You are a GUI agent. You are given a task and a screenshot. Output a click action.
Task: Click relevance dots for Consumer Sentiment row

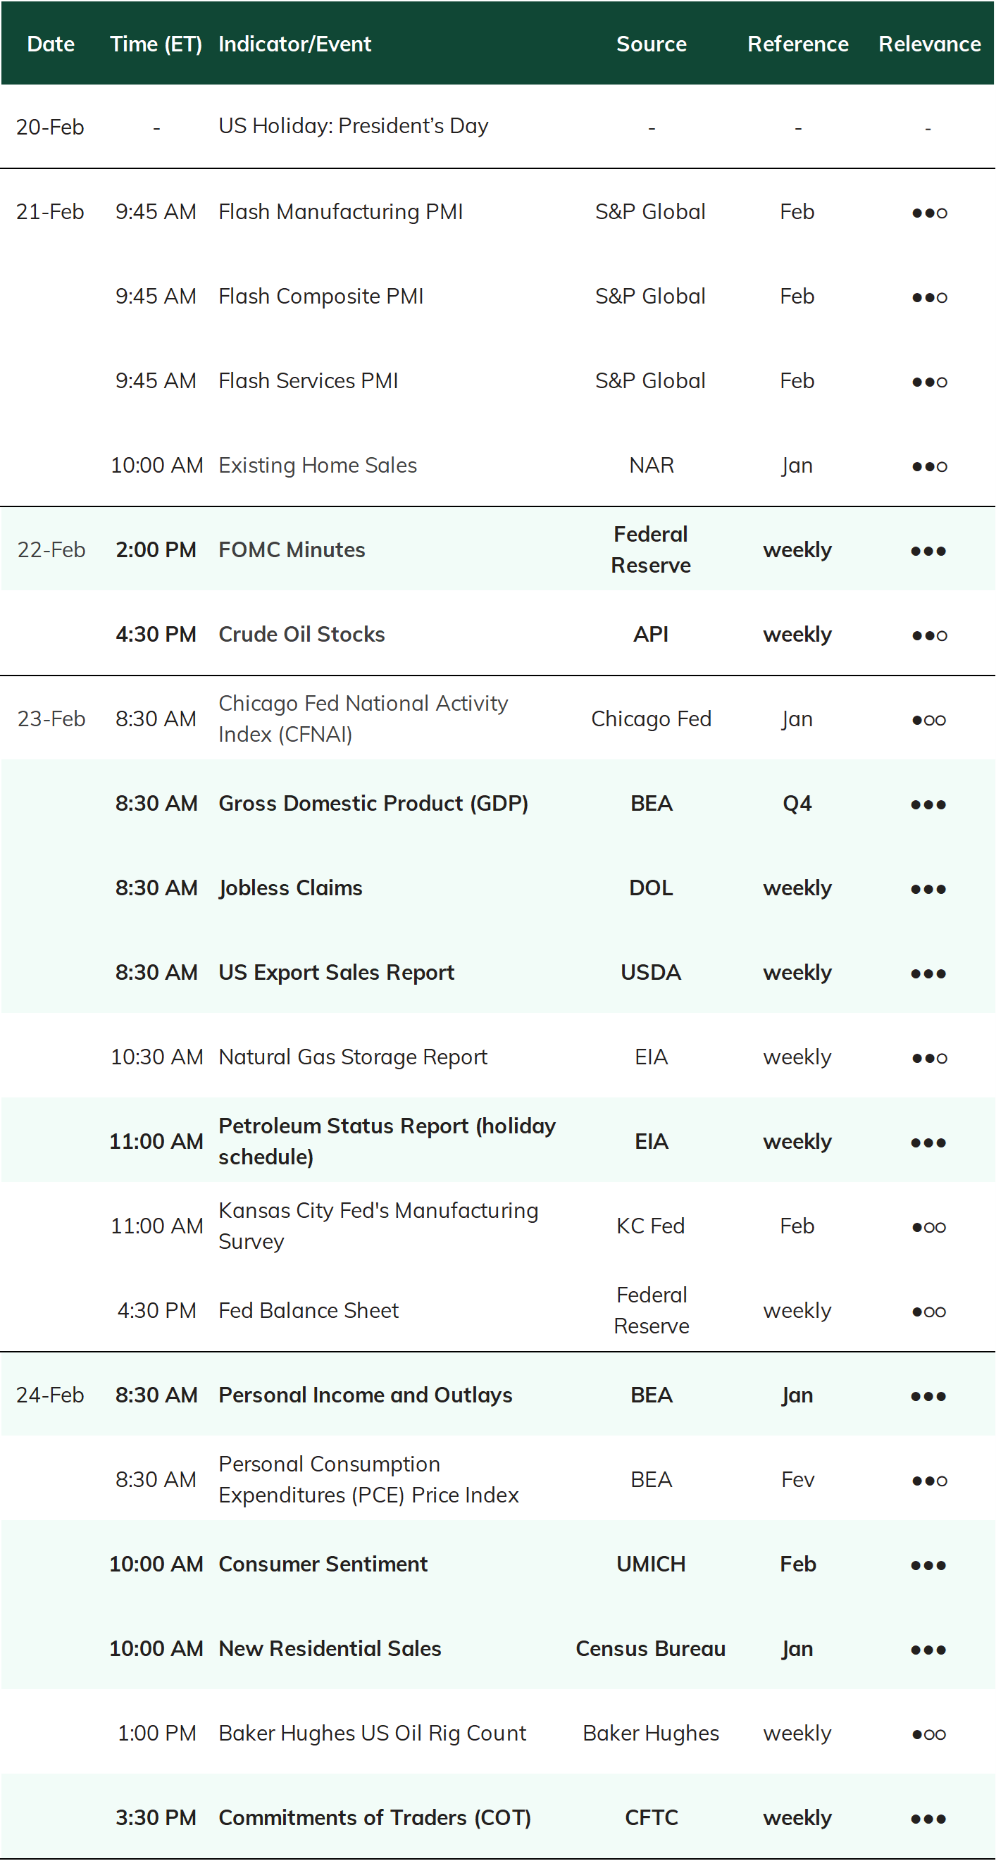pyautogui.click(x=928, y=1564)
